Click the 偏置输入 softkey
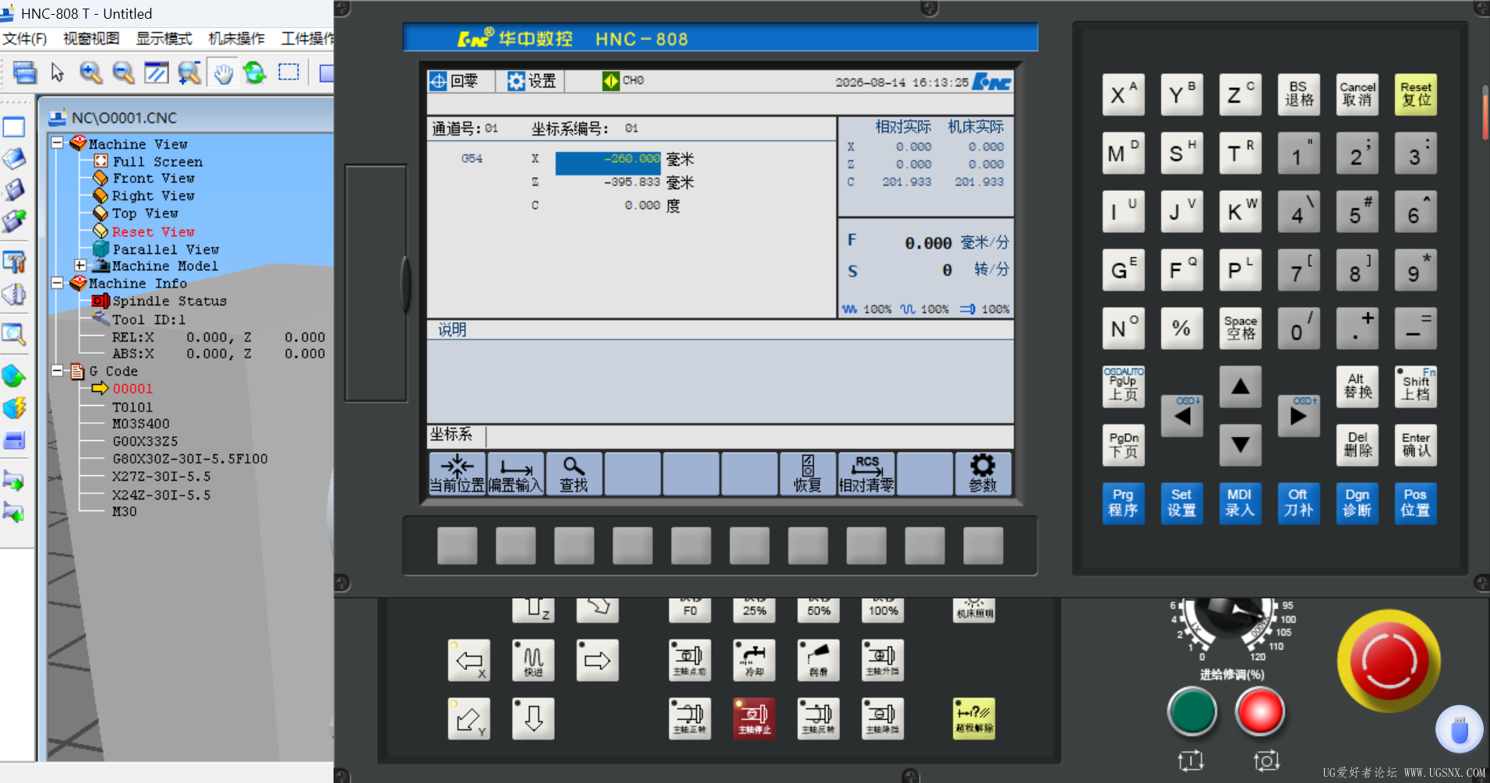1490x783 pixels. pyautogui.click(x=515, y=474)
